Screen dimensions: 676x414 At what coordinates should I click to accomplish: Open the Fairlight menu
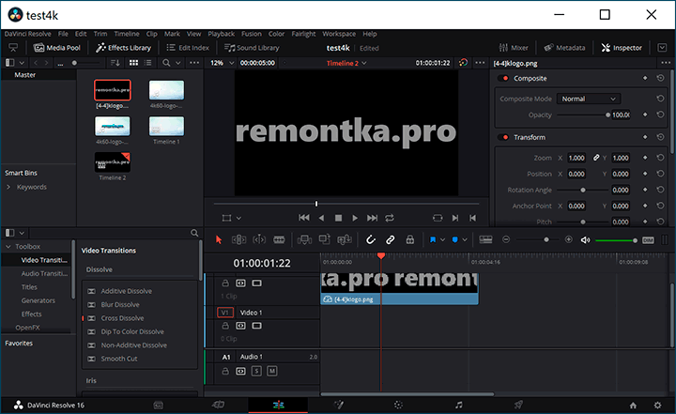[x=303, y=34]
